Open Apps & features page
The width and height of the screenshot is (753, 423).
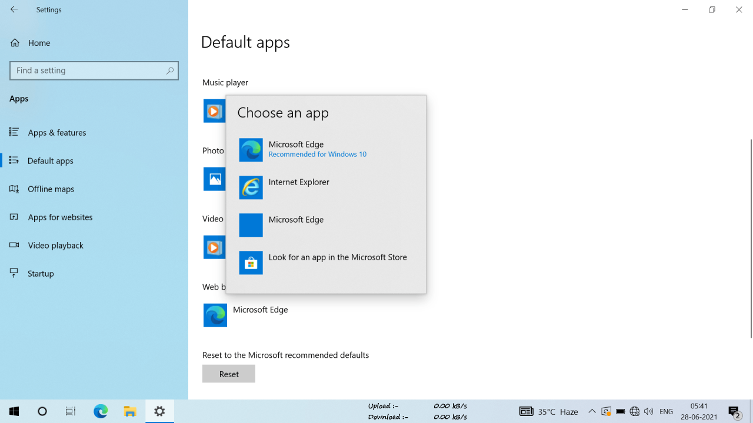click(x=94, y=132)
